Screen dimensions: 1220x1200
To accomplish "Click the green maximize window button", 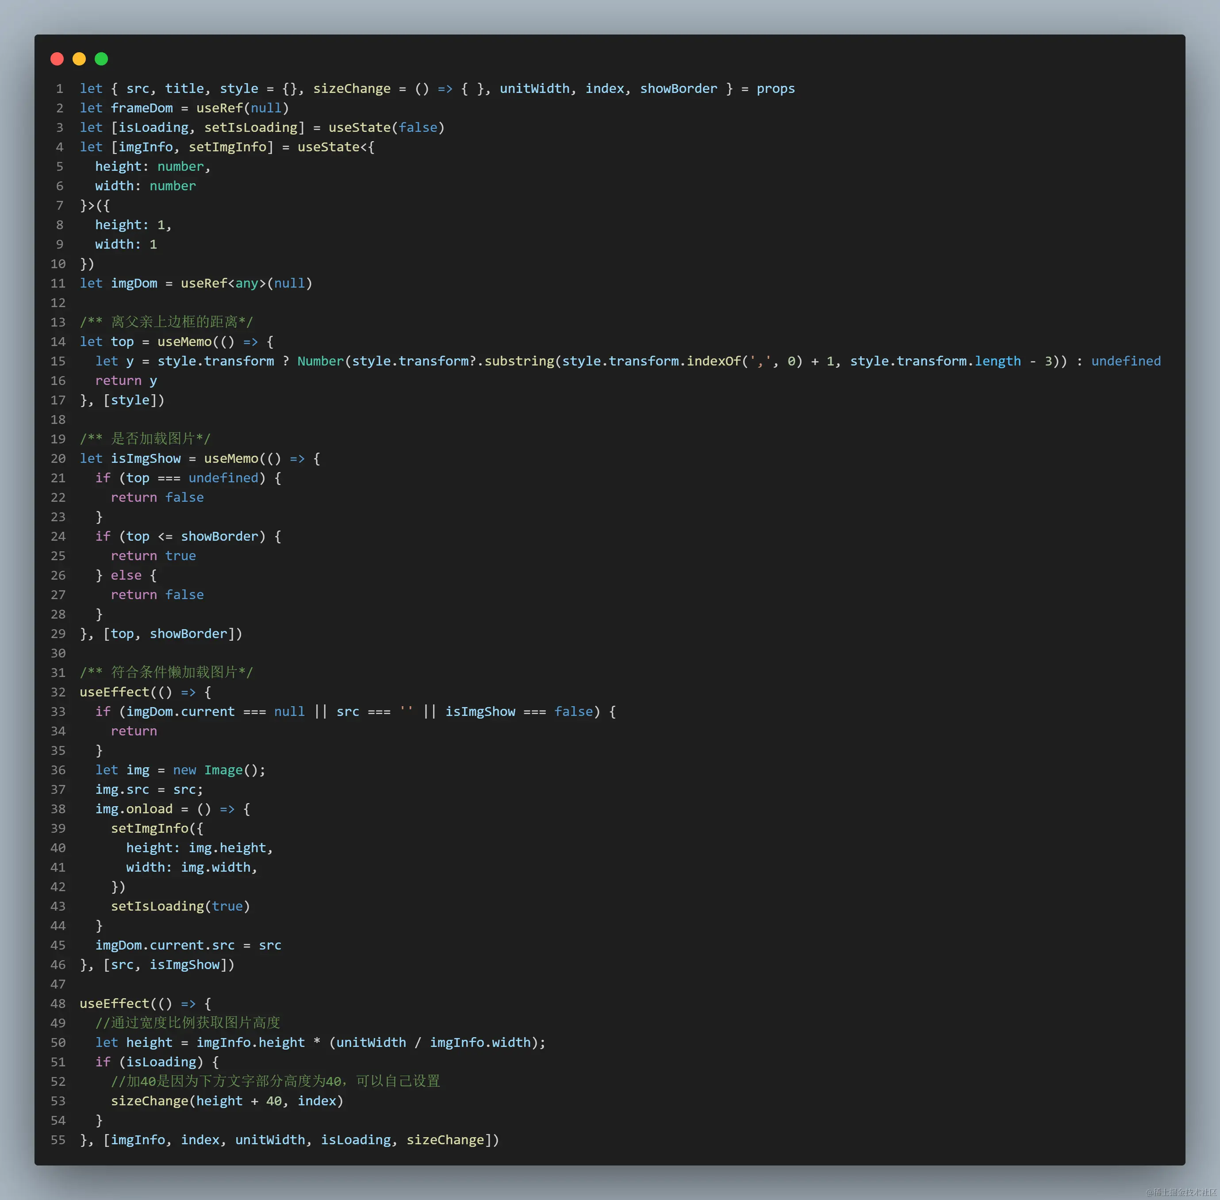I will click(101, 58).
